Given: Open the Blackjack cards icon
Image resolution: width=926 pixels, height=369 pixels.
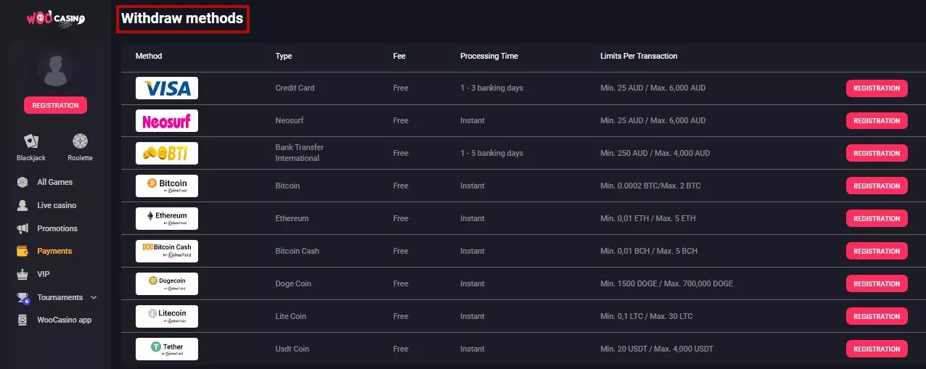Looking at the screenshot, I should 31,142.
